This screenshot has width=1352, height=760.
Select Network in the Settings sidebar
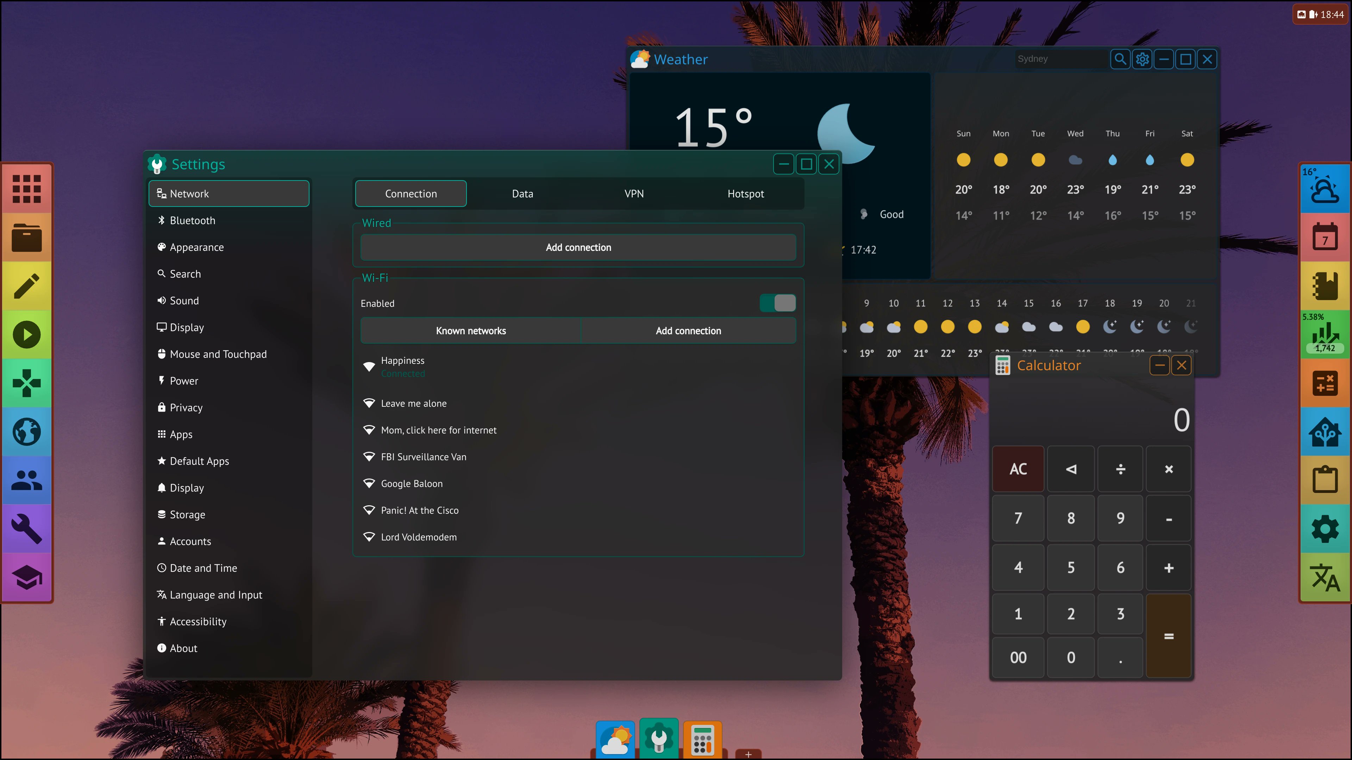pyautogui.click(x=229, y=194)
